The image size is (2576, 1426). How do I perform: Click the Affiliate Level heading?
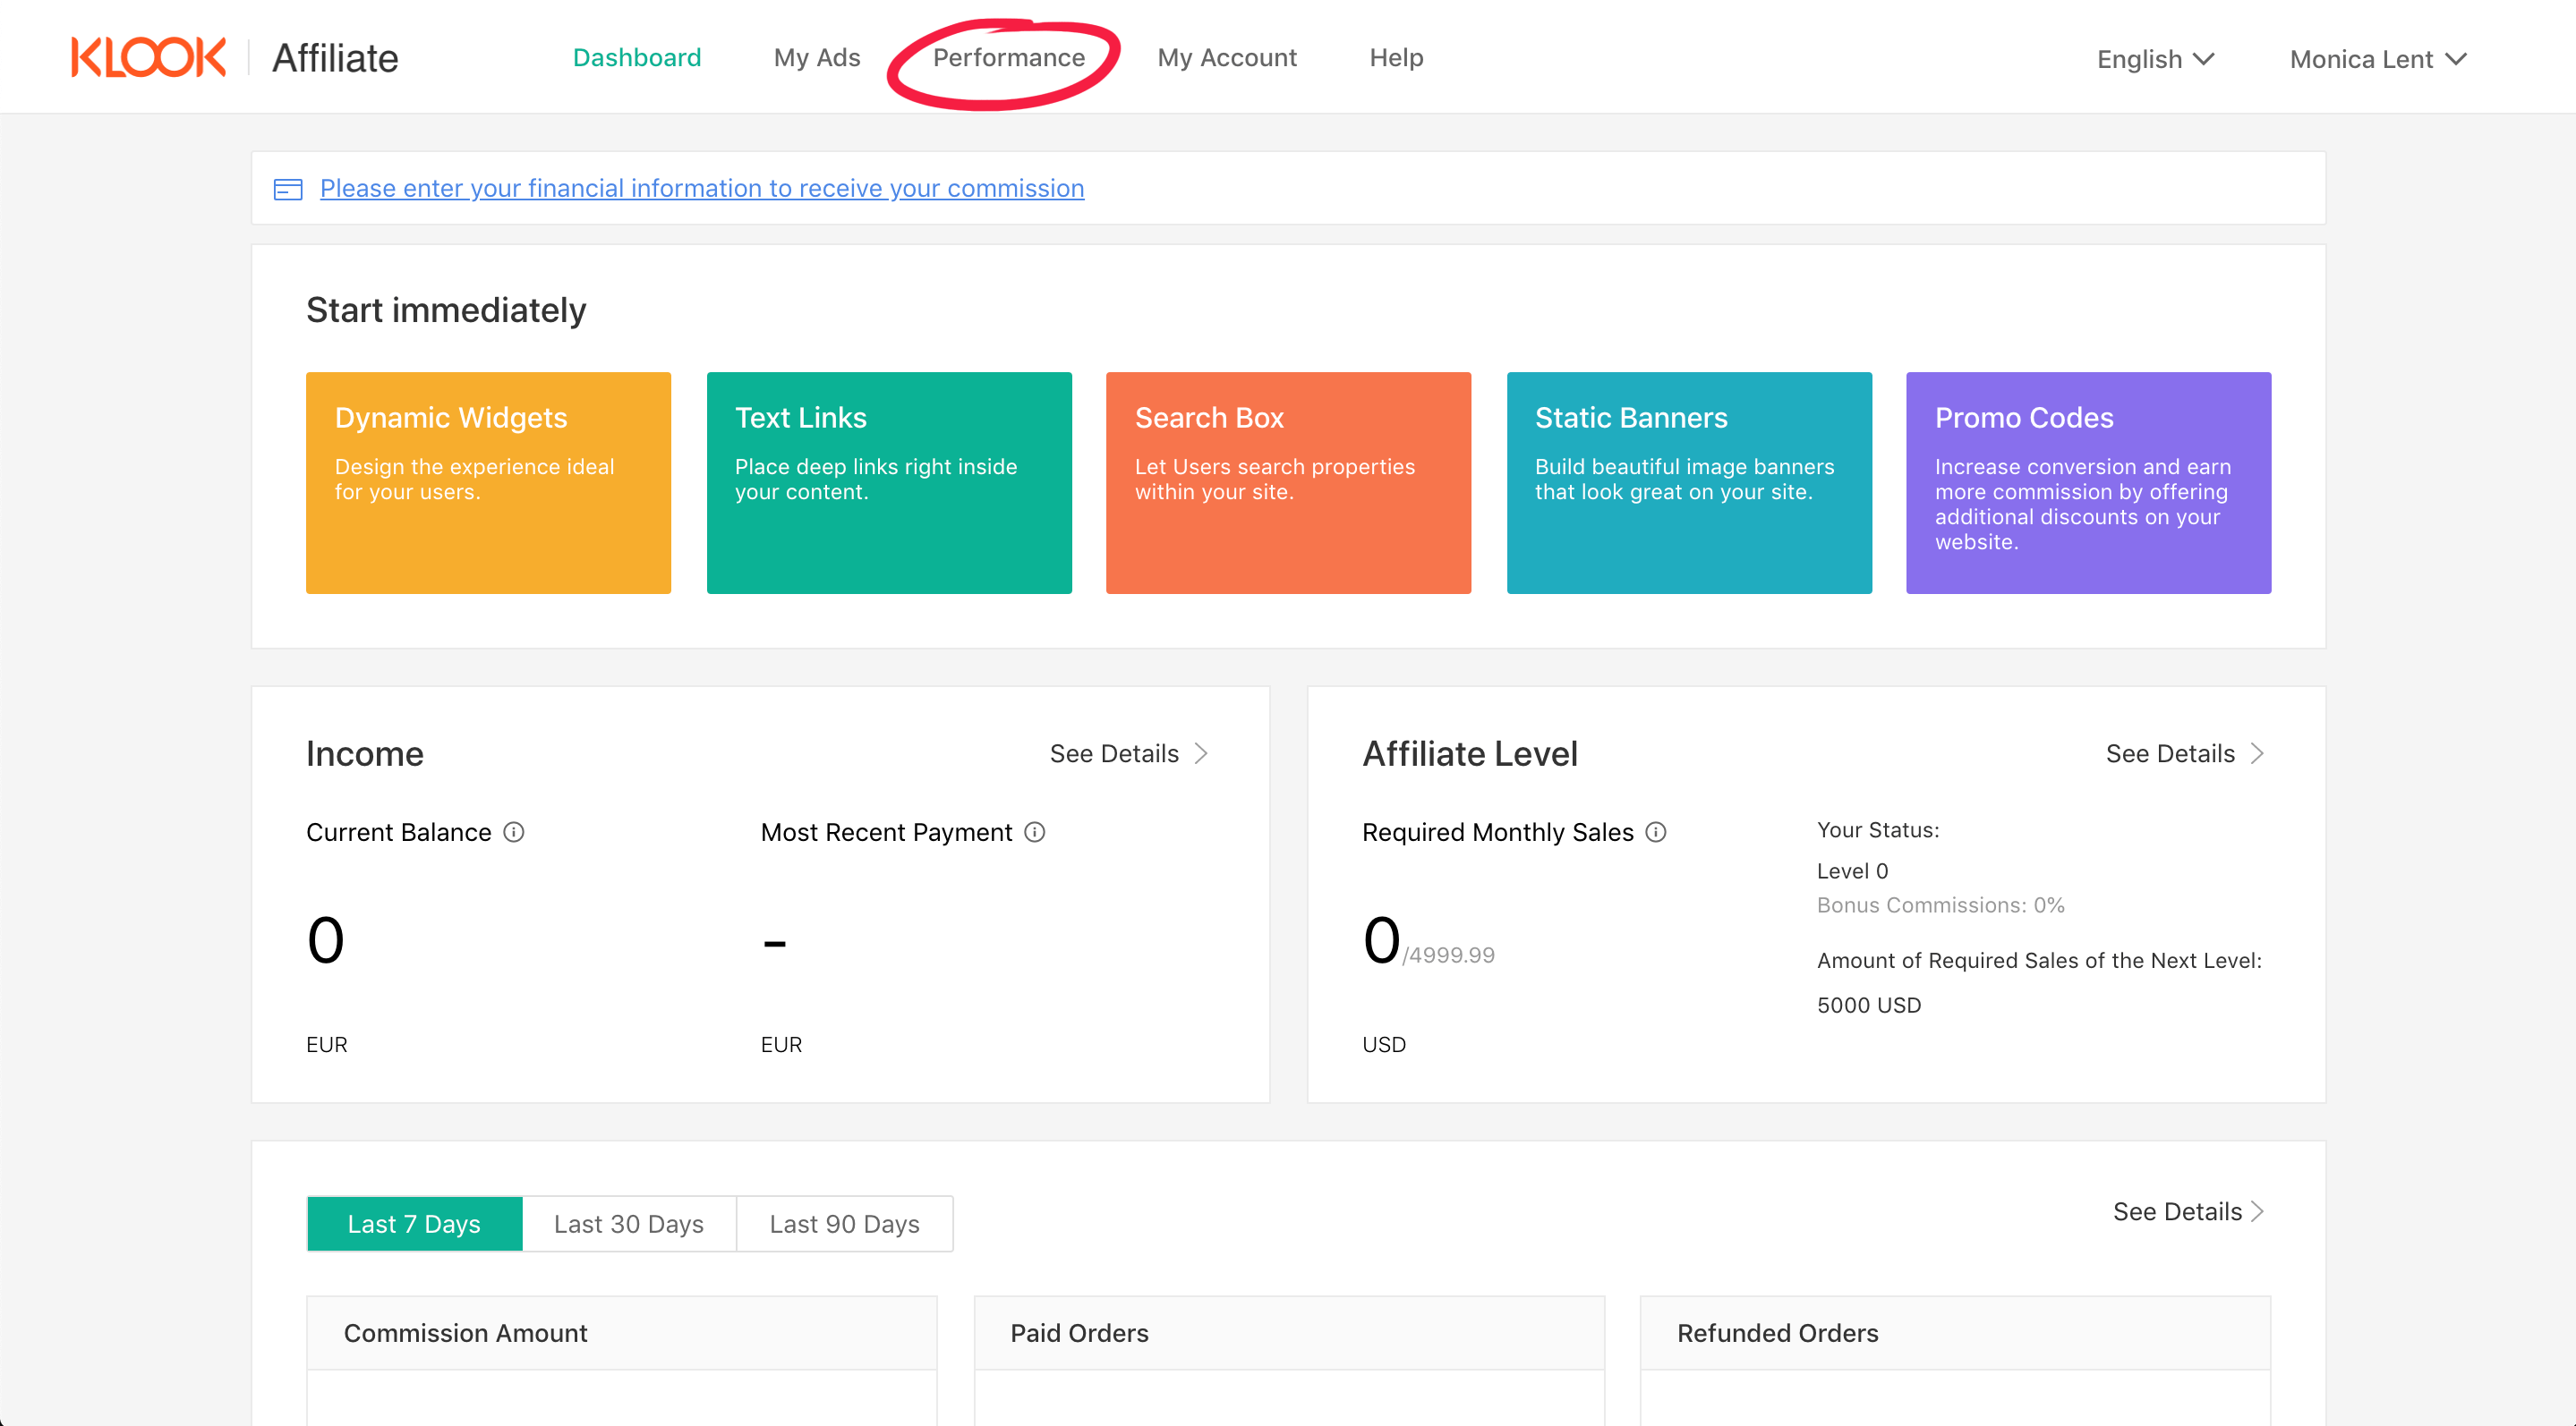coord(1470,753)
